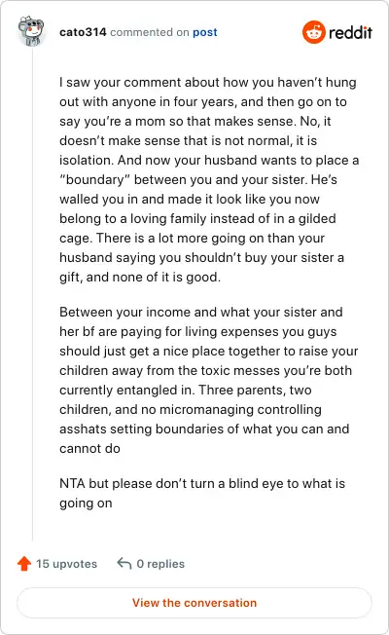Click the line "cannot do"
Image resolution: width=389 pixels, height=635 pixels.
(89, 448)
